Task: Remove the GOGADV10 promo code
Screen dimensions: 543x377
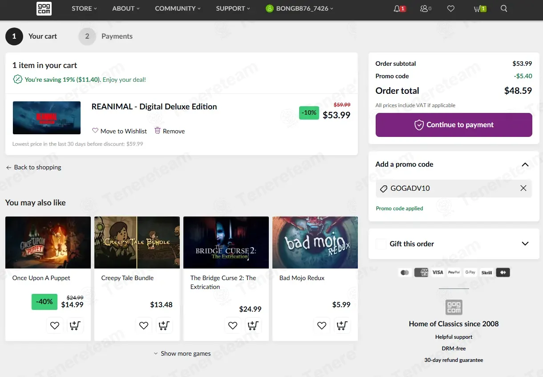Action: (x=523, y=188)
